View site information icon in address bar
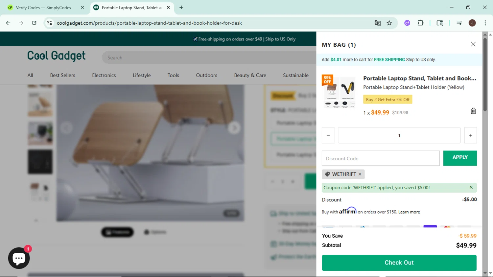The image size is (493, 277). tap(50, 23)
